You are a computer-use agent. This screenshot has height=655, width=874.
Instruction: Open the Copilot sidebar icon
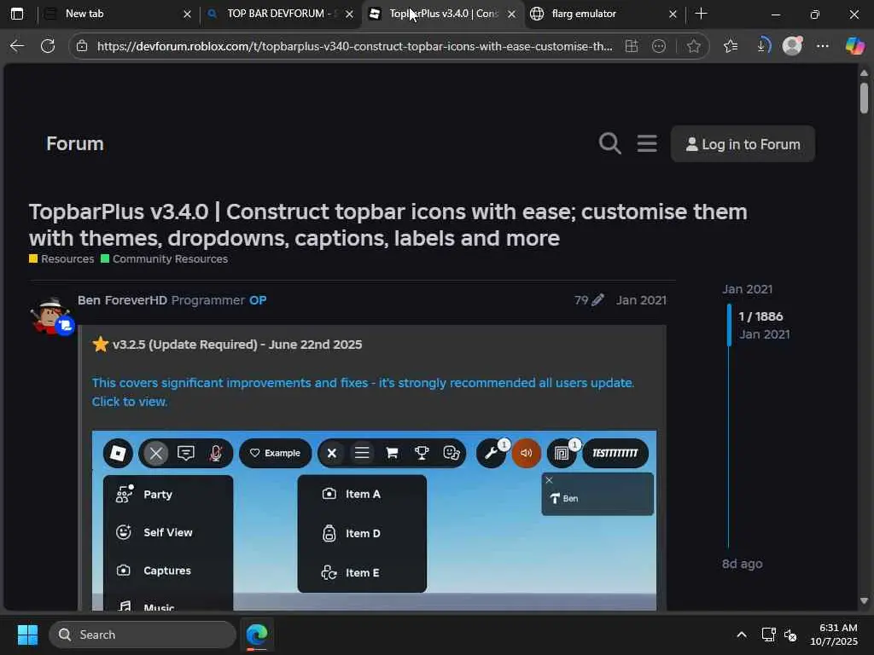[x=854, y=46]
